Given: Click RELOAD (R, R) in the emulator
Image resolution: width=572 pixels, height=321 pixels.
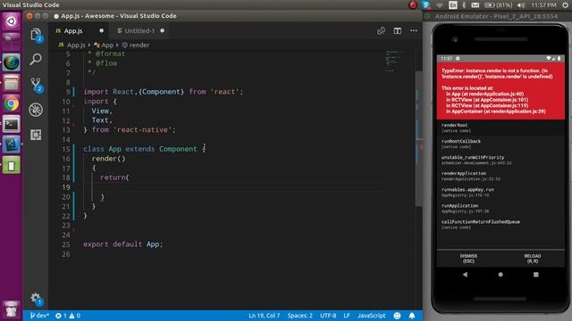Looking at the screenshot, I should 533,259.
